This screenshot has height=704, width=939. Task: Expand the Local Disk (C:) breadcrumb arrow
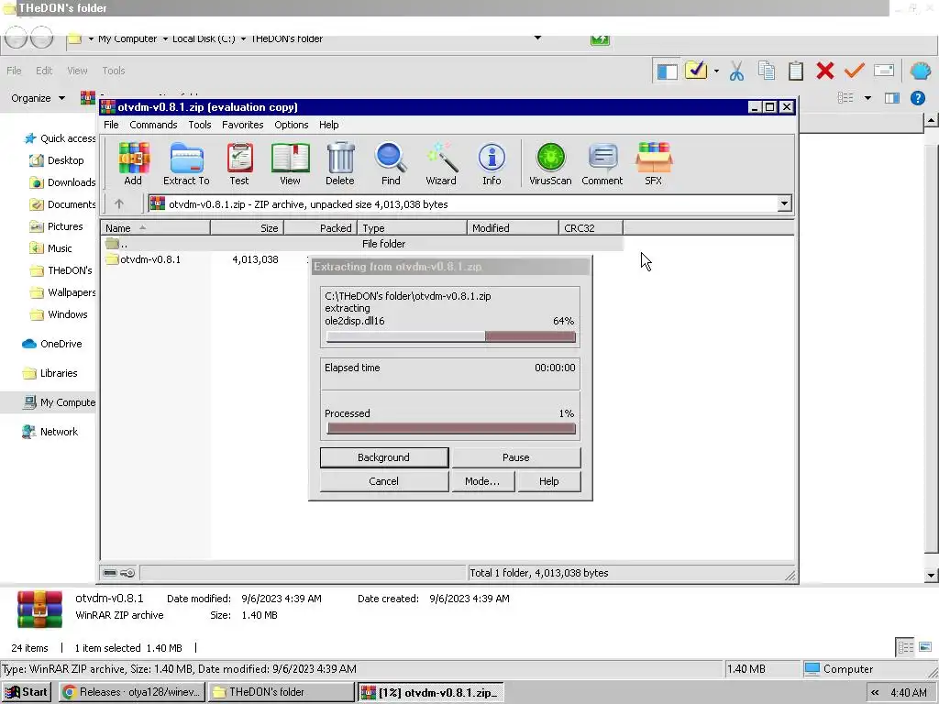pyautogui.click(x=243, y=38)
